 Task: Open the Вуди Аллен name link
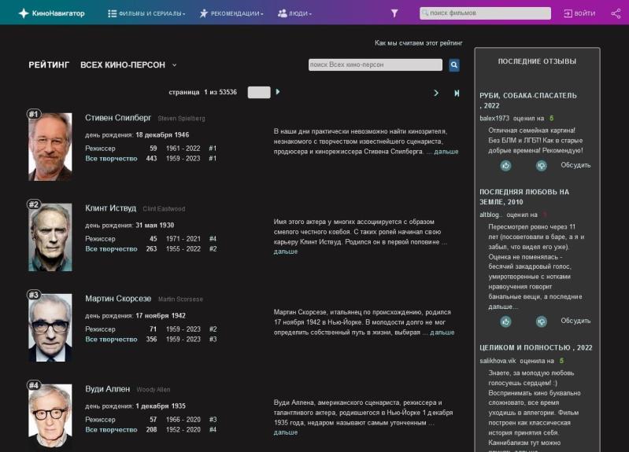(108, 389)
